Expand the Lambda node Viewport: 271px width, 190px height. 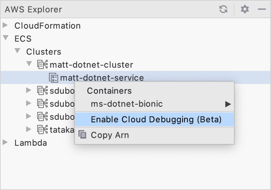pos(5,142)
